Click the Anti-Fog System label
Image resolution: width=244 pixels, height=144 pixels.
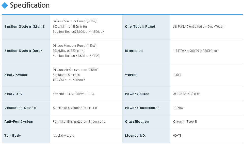19,122
